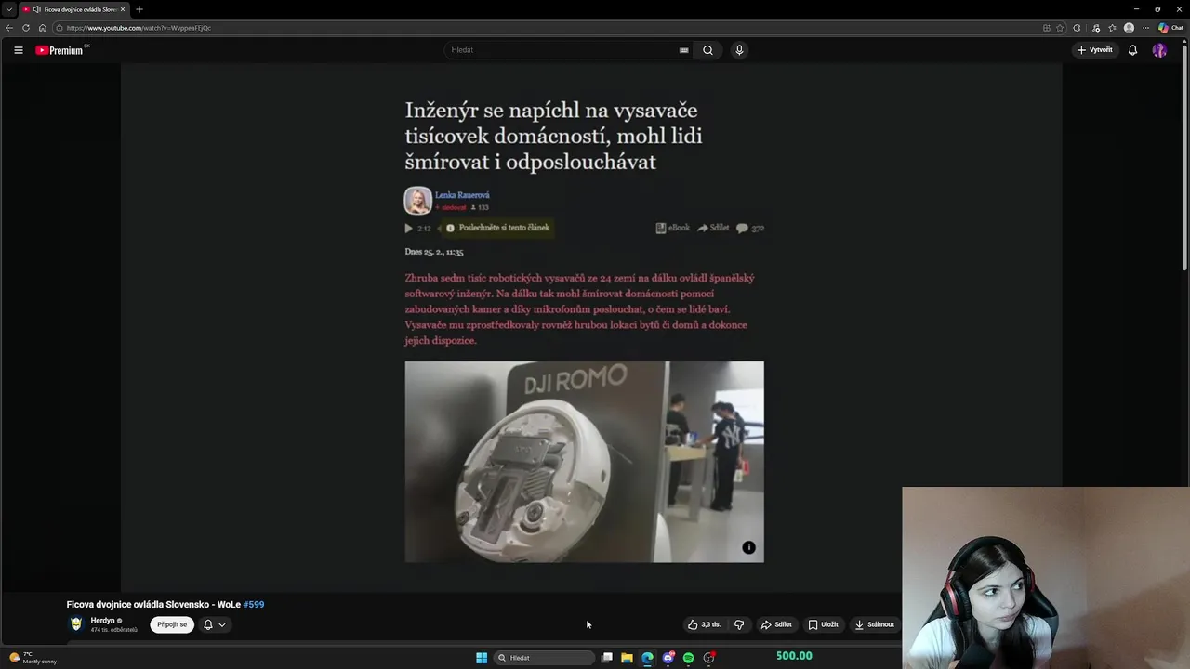Click the article headline Inženýr se napíchl

553,136
